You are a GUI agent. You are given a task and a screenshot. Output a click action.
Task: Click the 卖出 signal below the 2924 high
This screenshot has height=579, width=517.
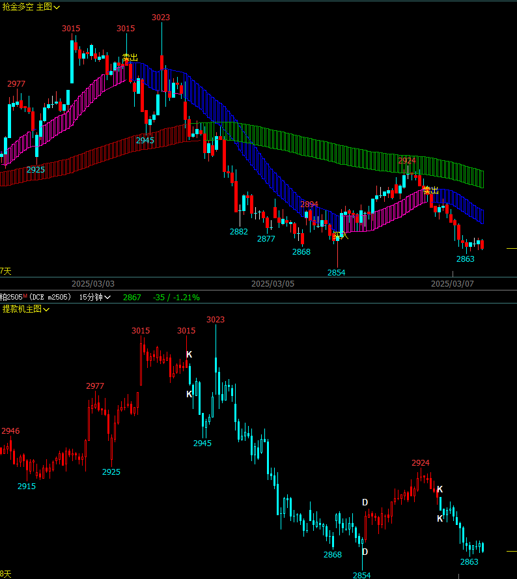point(430,190)
